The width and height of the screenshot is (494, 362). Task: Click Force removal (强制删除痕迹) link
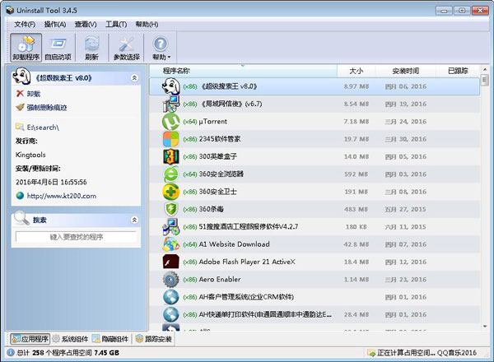pyautogui.click(x=47, y=108)
